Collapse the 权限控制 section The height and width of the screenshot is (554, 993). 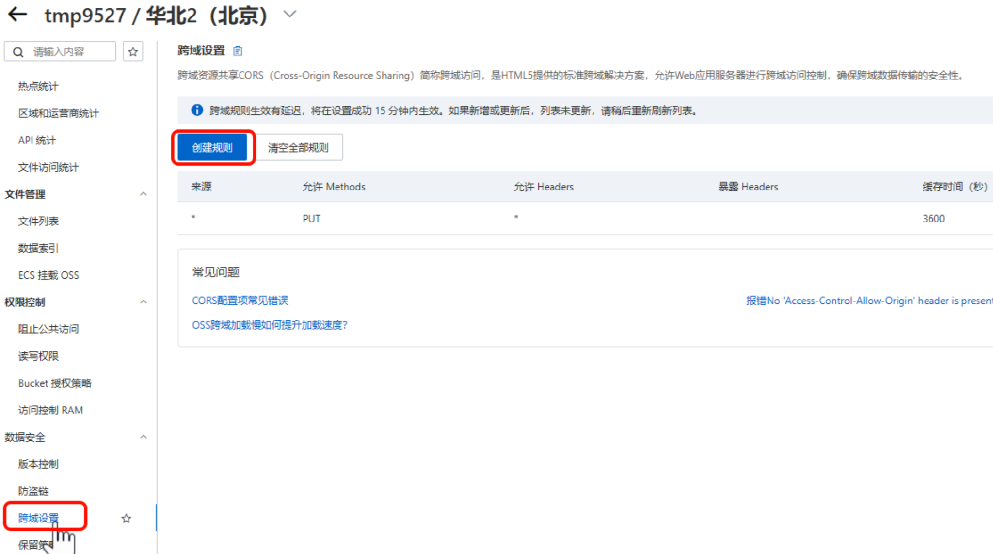tap(143, 302)
